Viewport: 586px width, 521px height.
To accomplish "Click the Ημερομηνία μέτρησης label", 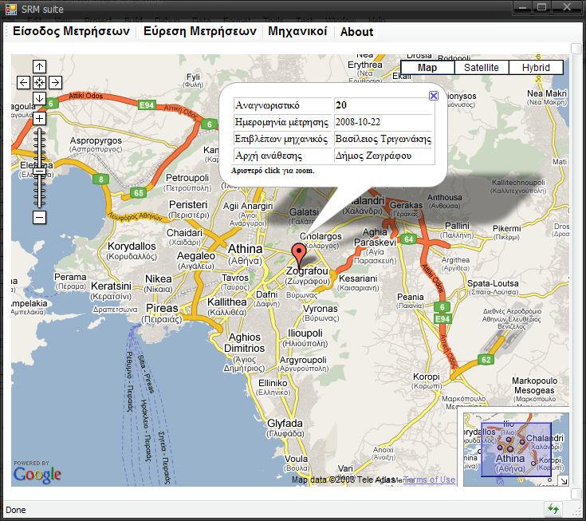I will coord(281,122).
